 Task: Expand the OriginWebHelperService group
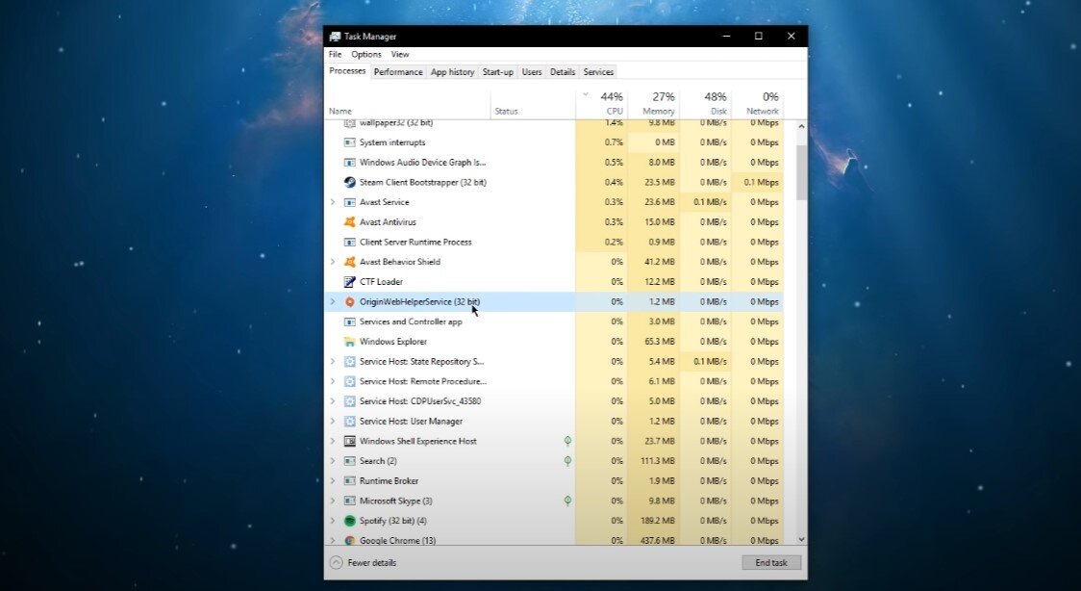pyautogui.click(x=333, y=302)
